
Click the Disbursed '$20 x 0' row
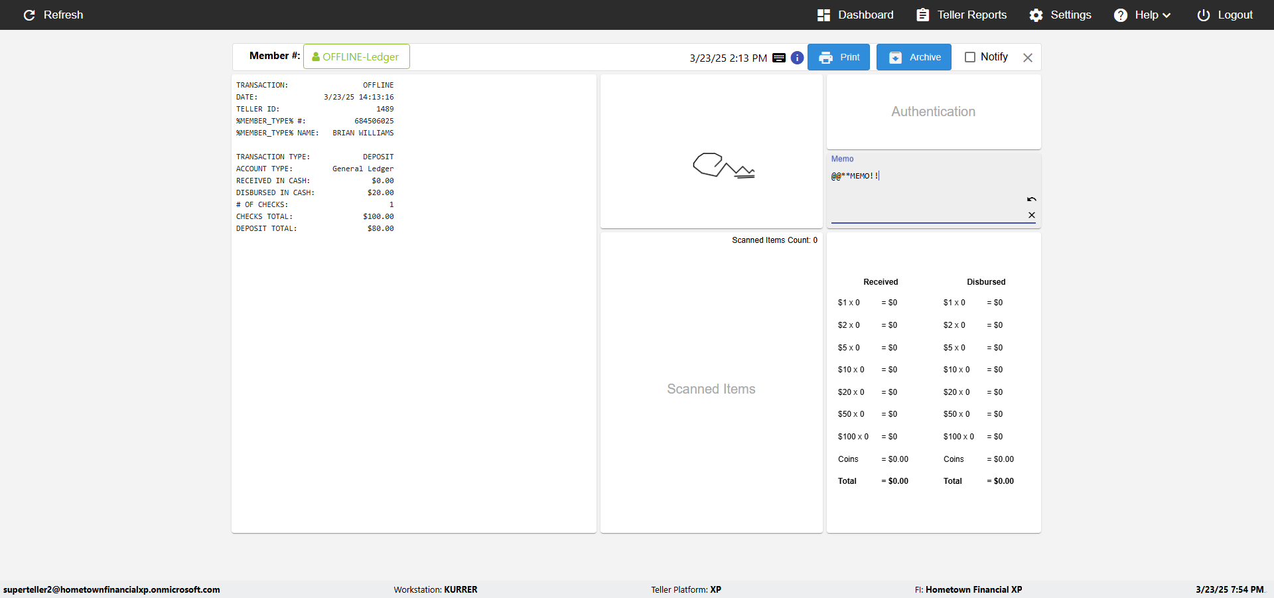click(x=973, y=392)
